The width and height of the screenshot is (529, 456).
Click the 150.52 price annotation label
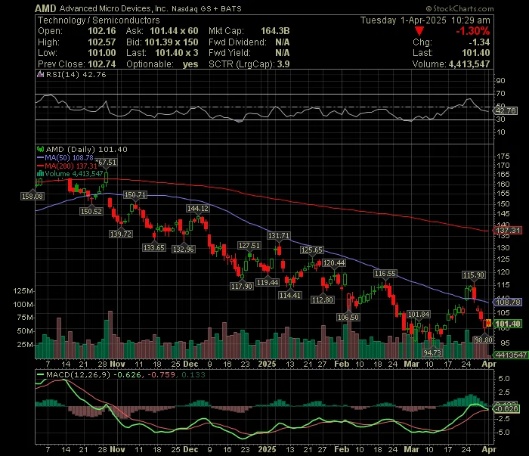tap(91, 211)
